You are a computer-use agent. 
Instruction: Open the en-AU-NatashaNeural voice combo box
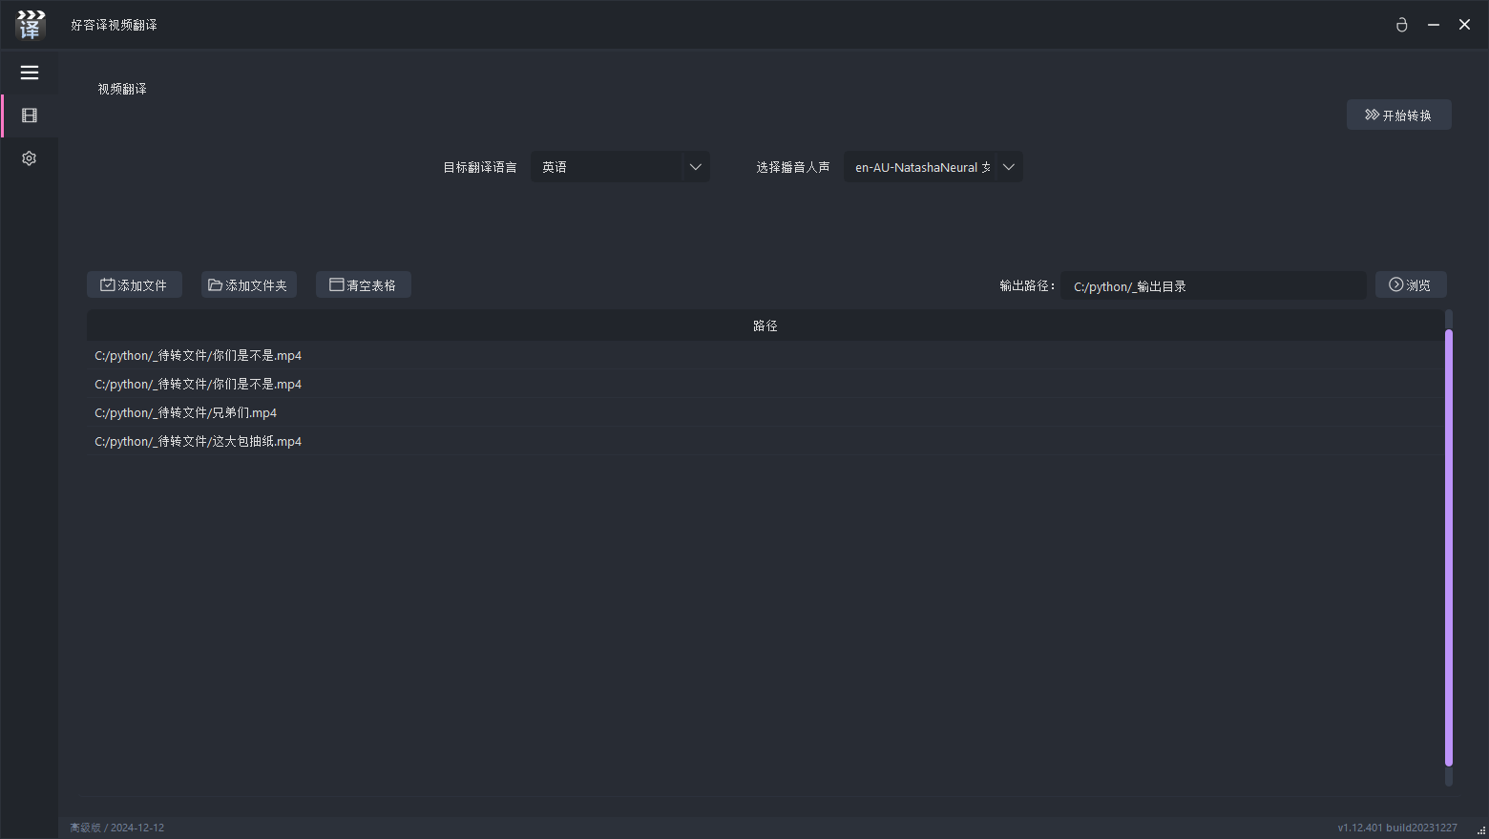[x=920, y=167]
